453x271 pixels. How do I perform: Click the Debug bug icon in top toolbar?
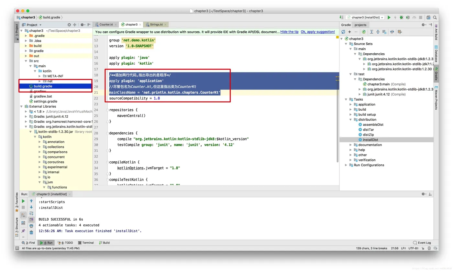coord(402,17)
